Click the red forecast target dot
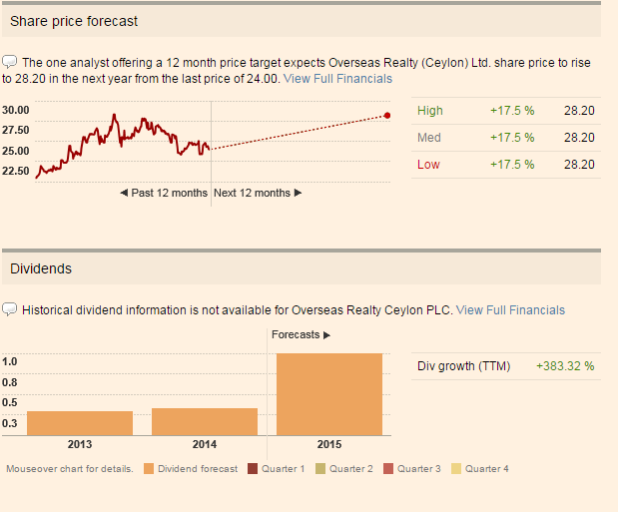 point(387,116)
